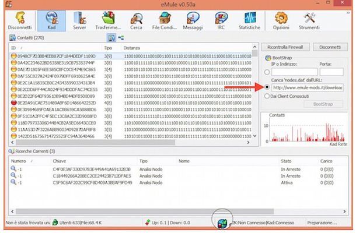The image size is (356, 233).
Task: Click the Disconnetti button in Kad panel
Action: tap(330, 47)
